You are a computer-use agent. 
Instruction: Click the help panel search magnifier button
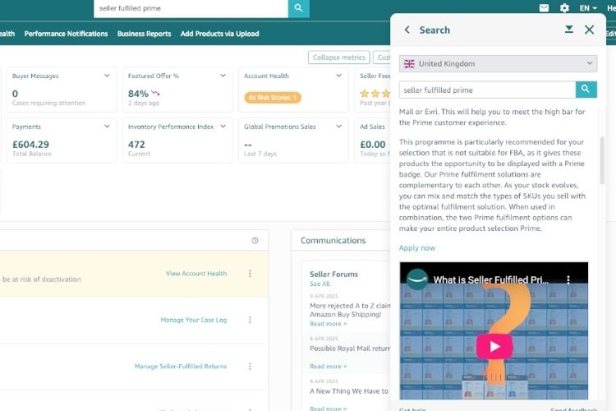click(x=586, y=90)
